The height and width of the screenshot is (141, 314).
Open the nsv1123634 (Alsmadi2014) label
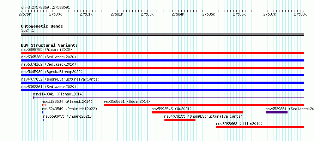point(67,101)
